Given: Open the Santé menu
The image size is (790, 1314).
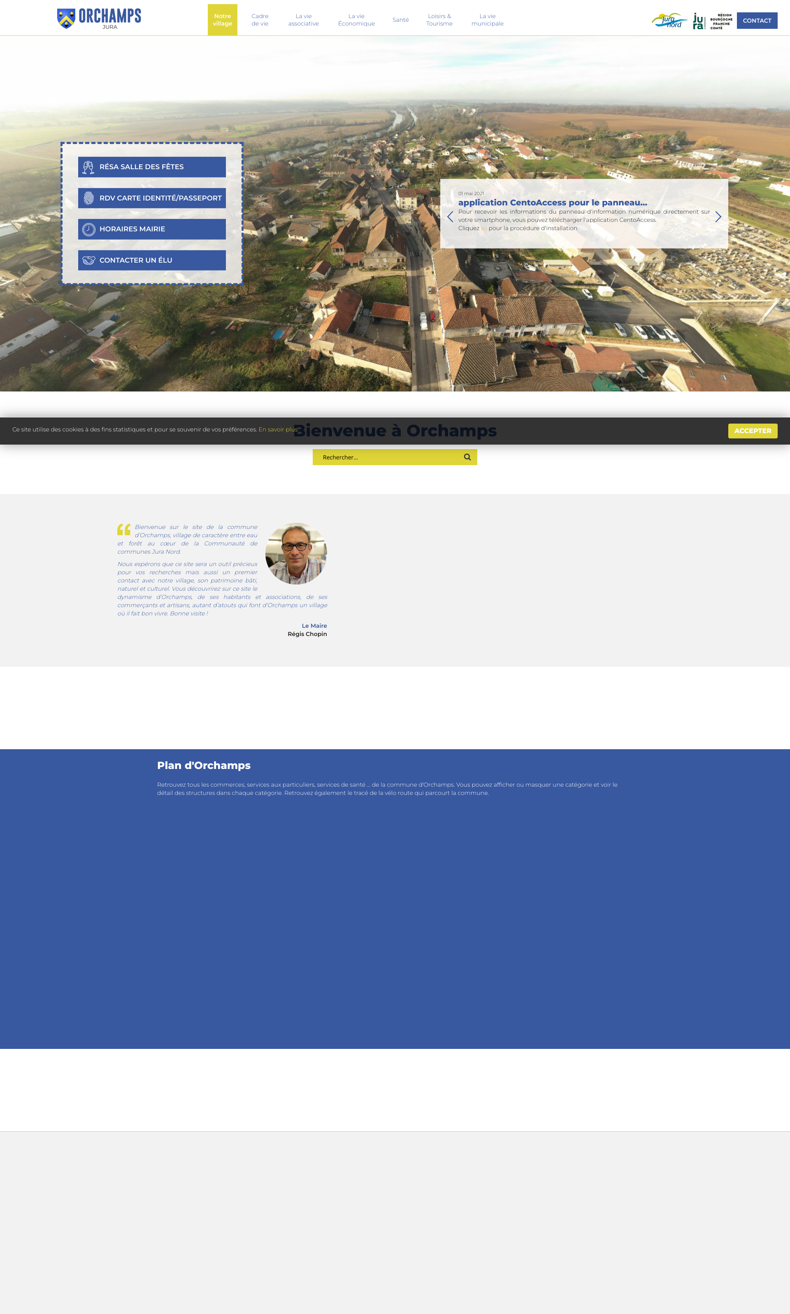Looking at the screenshot, I should click(x=401, y=20).
